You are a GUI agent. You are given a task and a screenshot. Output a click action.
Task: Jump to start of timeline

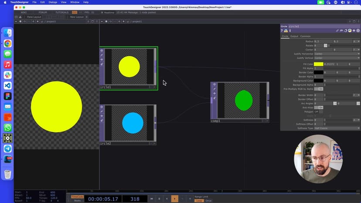click(x=152, y=199)
